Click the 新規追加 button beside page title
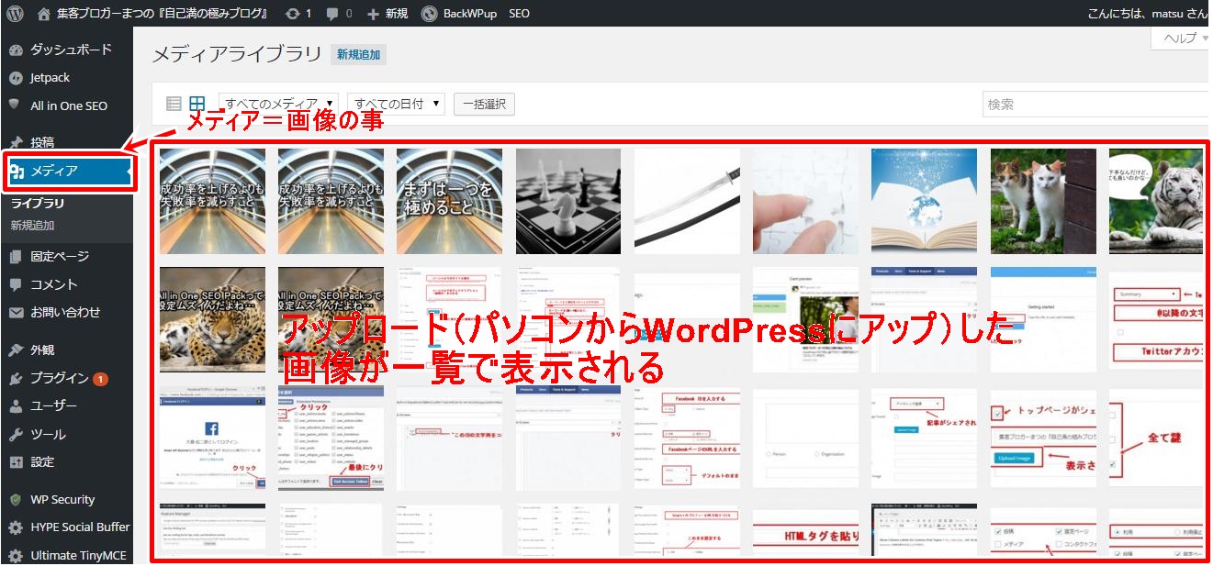 click(358, 55)
